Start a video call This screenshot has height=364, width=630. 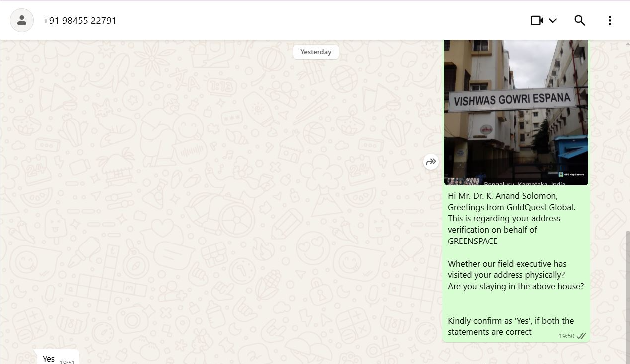(x=537, y=20)
